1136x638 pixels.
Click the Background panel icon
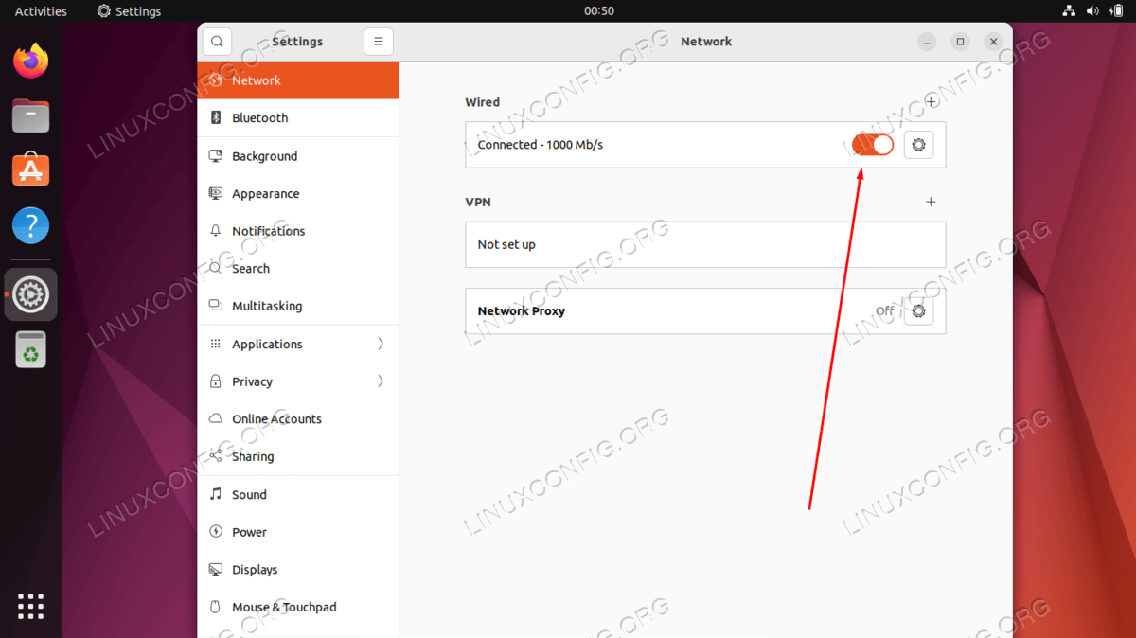pos(215,156)
